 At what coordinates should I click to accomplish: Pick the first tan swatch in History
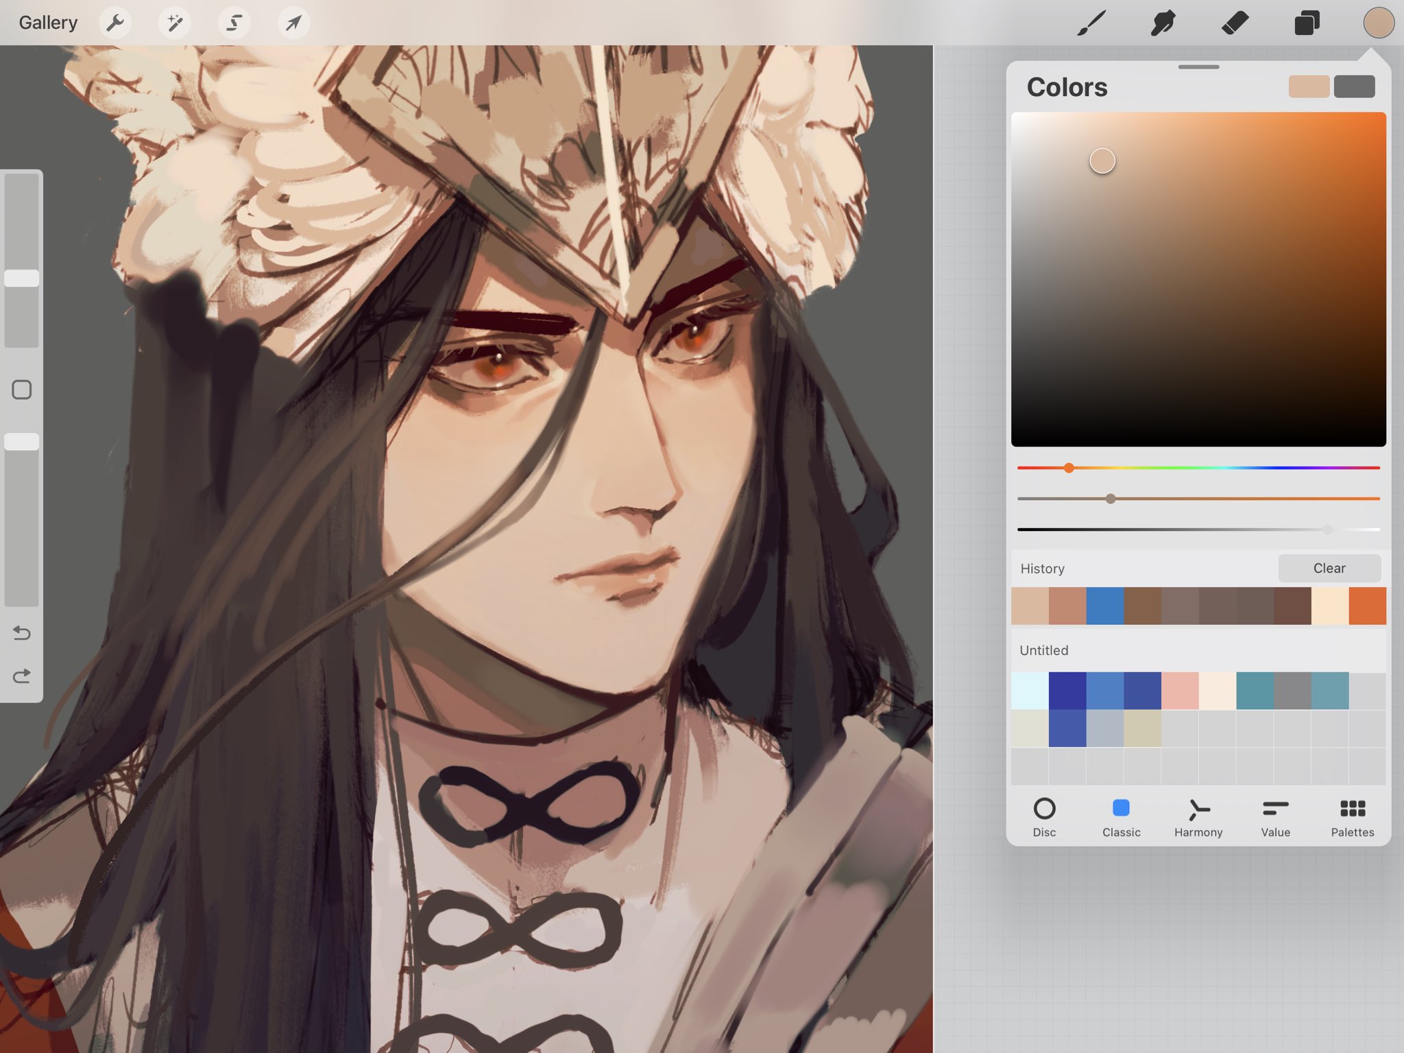[x=1030, y=606]
